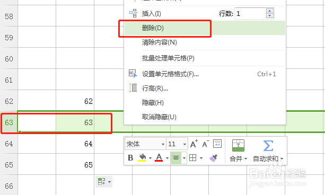Select row header 58

9,16
